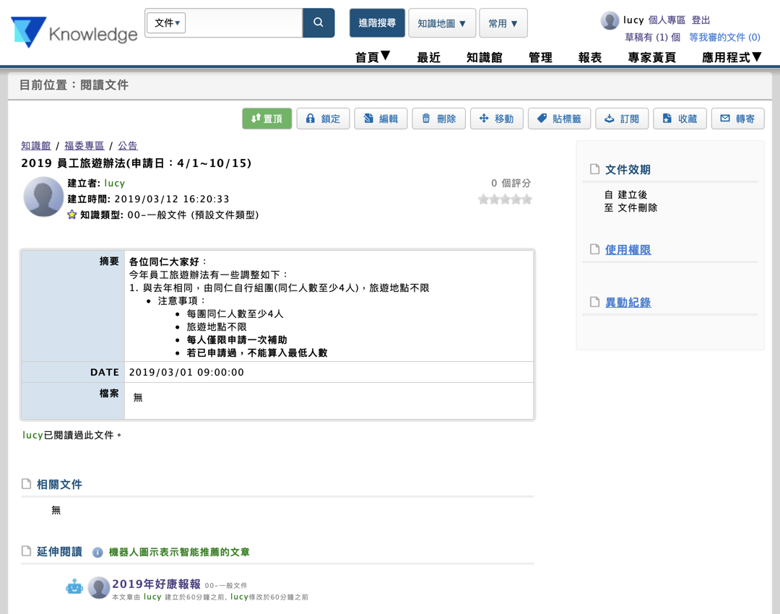This screenshot has height=614, width=780.
Task: Open the 使用權限 link
Action: click(x=628, y=250)
